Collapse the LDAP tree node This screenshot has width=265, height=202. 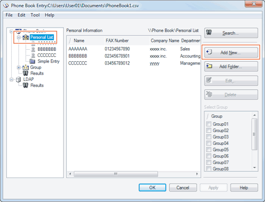point(11,79)
